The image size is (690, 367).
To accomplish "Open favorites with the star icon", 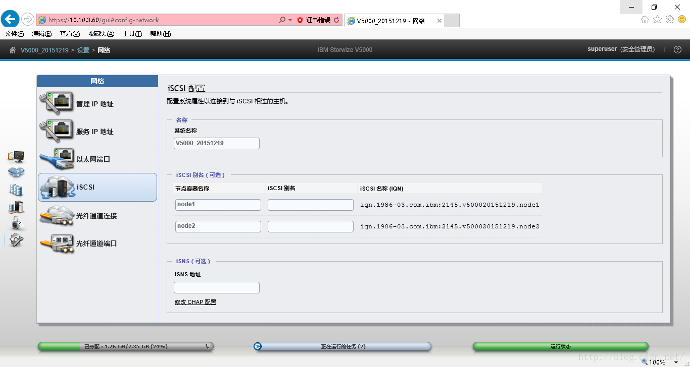I will click(657, 20).
